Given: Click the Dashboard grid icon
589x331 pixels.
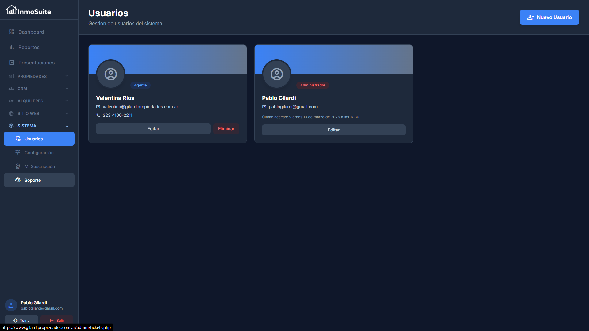Looking at the screenshot, I should (12, 32).
